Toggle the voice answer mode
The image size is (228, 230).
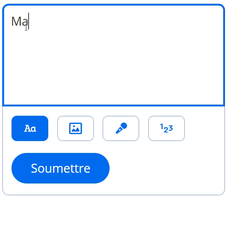(x=121, y=128)
